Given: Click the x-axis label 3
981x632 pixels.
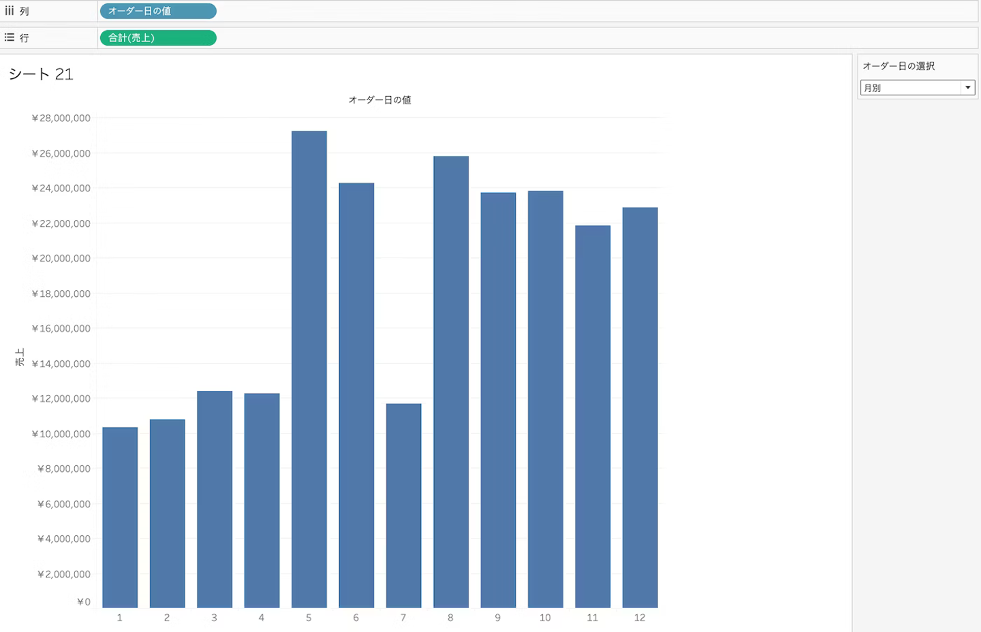Looking at the screenshot, I should [x=215, y=618].
